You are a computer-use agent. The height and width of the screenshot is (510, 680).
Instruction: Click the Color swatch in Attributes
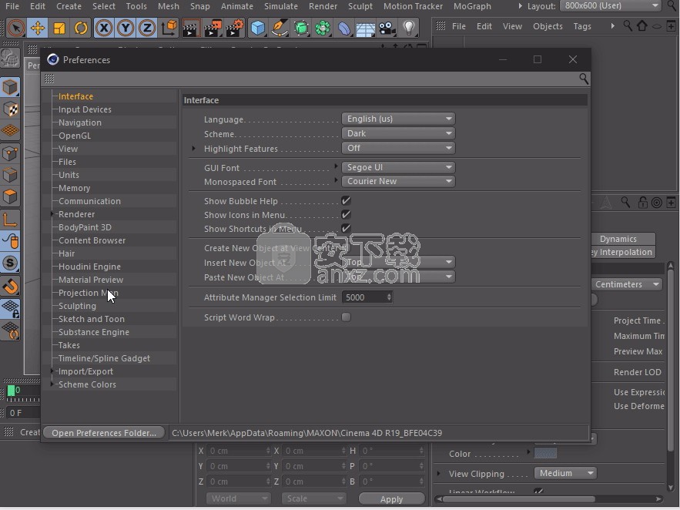pos(545,453)
